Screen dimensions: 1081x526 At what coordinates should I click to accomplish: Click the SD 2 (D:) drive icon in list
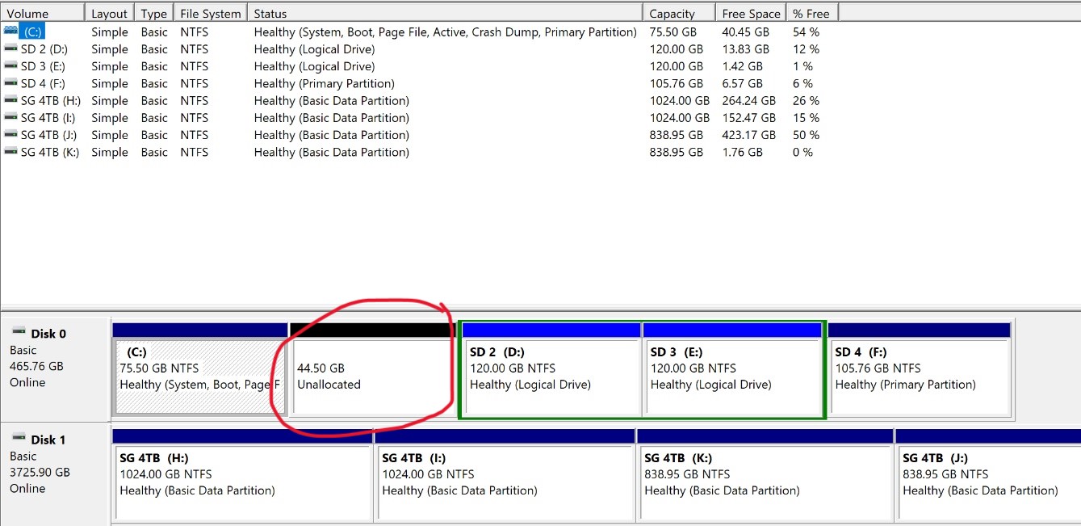tap(10, 49)
